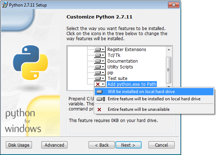Go back with the Back button

(x=102, y=145)
